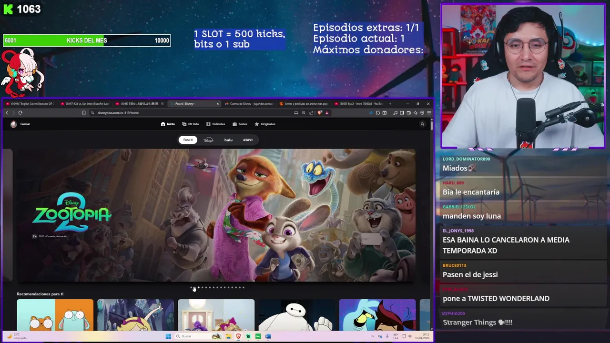Switch to the Bia 2 - Intro tab

[x=359, y=104]
